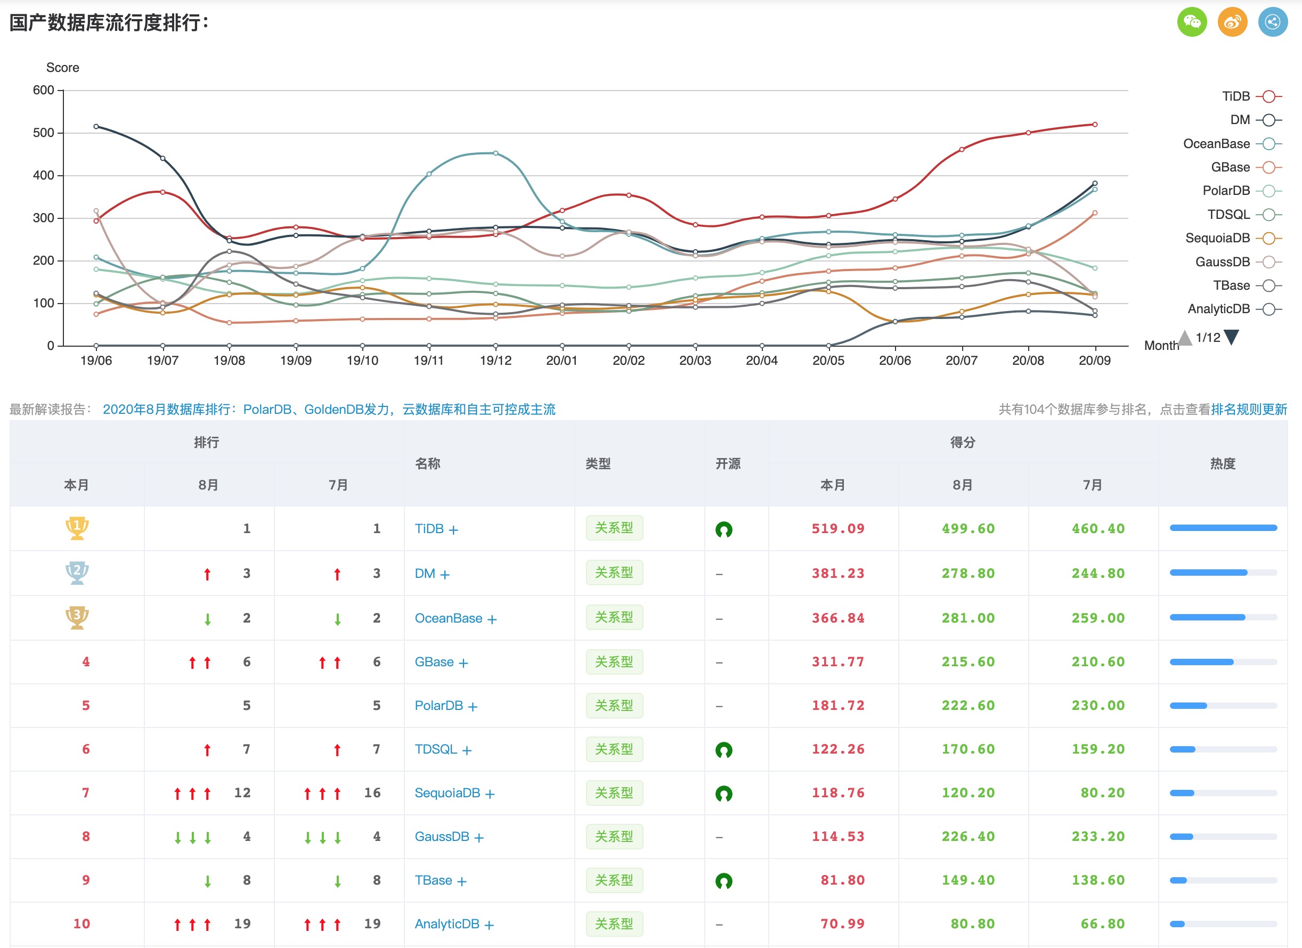Click the 关系型 tag for GBase
Viewport: 1302px width, 948px height.
coord(614,661)
